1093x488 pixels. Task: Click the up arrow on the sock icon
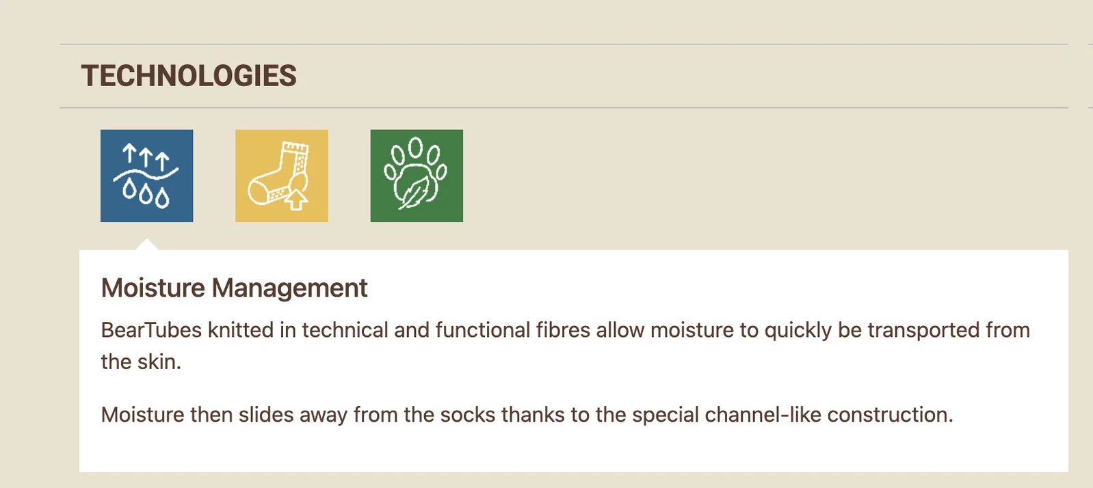(296, 200)
